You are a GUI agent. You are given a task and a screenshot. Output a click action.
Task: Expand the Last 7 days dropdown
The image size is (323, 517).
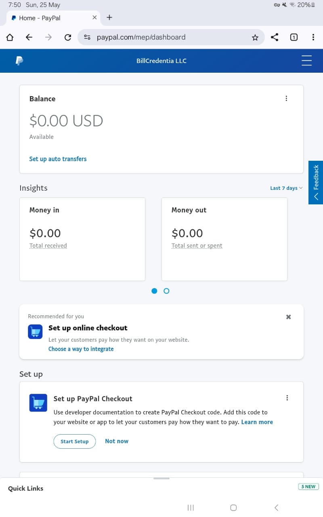coord(286,188)
